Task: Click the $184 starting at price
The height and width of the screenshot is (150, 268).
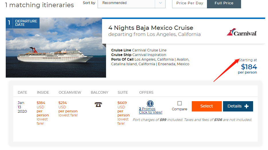Action: (x=249, y=67)
